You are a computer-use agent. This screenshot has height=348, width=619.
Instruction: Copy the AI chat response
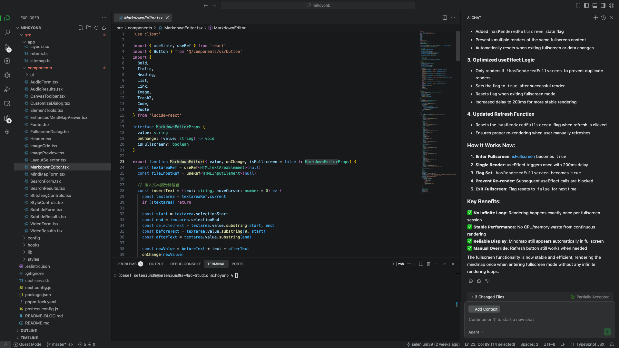pyautogui.click(x=471, y=281)
